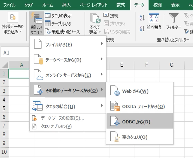Click the データ ソースの設定 gear icon
Viewport: 193px width, 158px height.
point(34,118)
